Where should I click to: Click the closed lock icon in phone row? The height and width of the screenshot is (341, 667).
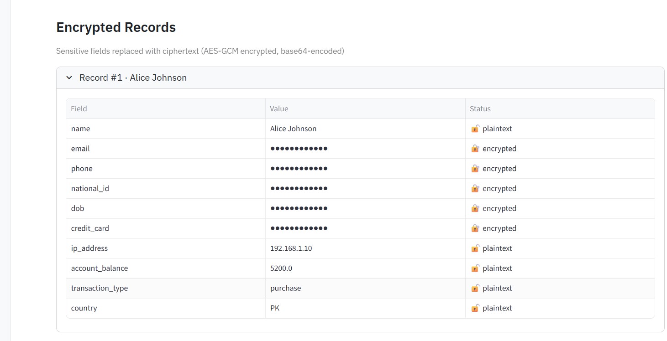[x=475, y=168]
